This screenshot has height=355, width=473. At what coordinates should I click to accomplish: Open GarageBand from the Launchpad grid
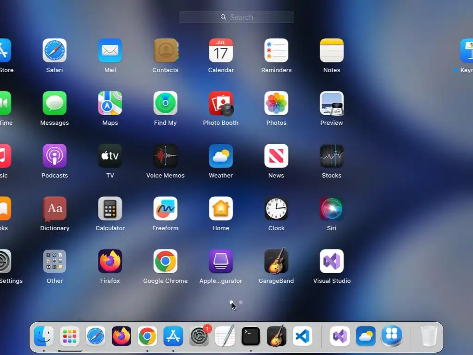tap(276, 261)
